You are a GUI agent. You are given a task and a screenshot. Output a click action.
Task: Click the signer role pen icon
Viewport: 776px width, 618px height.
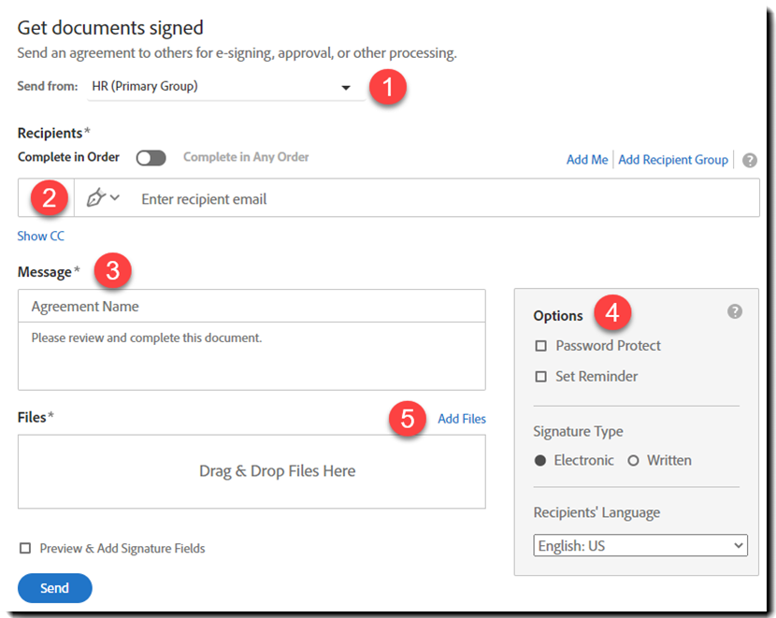(95, 198)
